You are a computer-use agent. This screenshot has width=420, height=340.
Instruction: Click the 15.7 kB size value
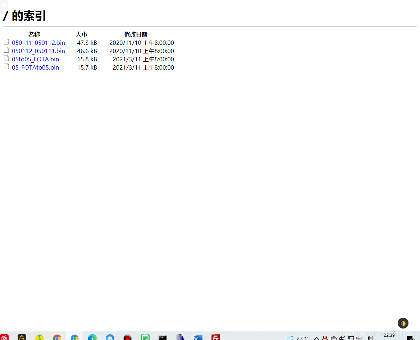(x=87, y=67)
